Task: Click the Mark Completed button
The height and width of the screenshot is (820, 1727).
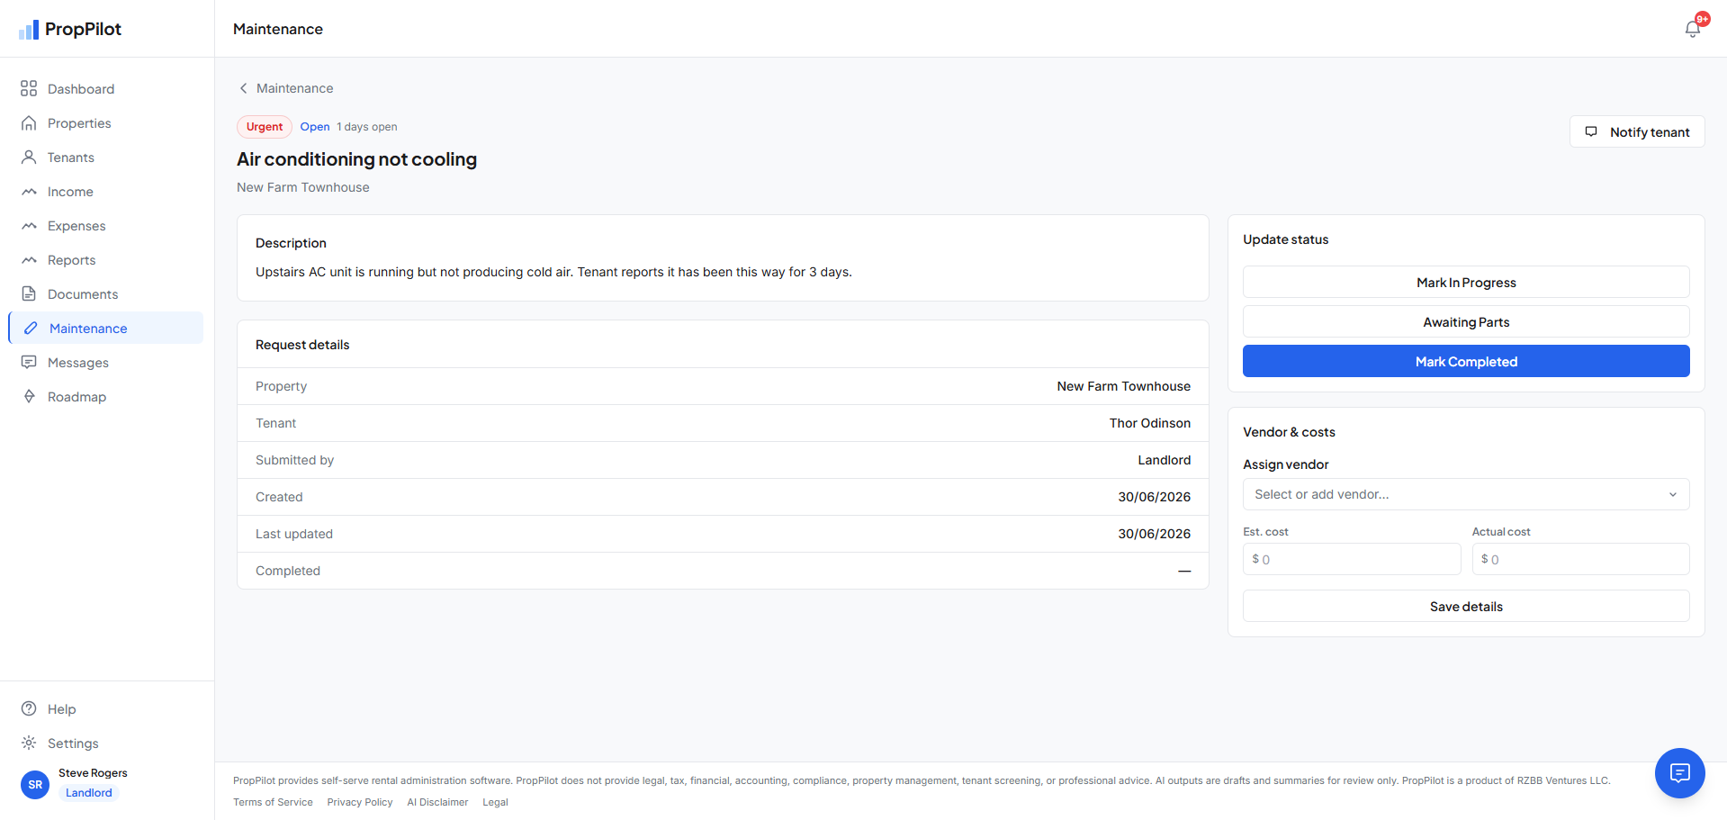Action: [x=1466, y=361]
